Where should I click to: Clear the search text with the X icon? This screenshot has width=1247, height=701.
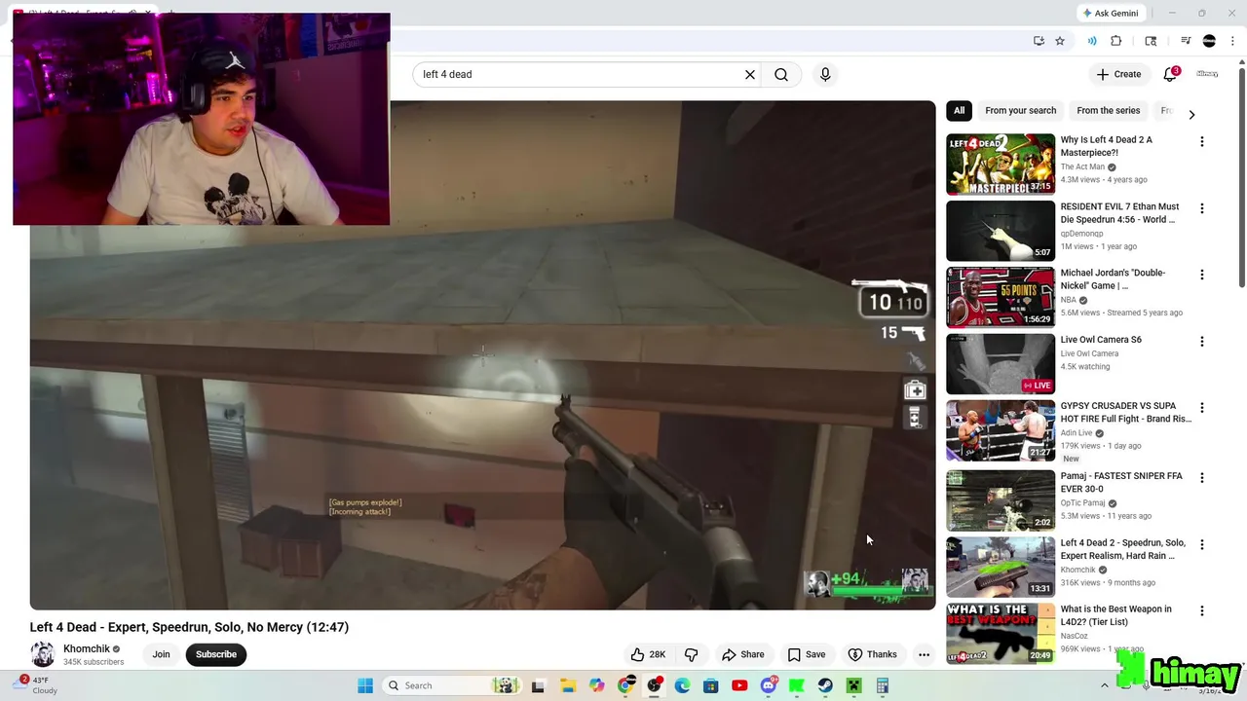(750, 74)
